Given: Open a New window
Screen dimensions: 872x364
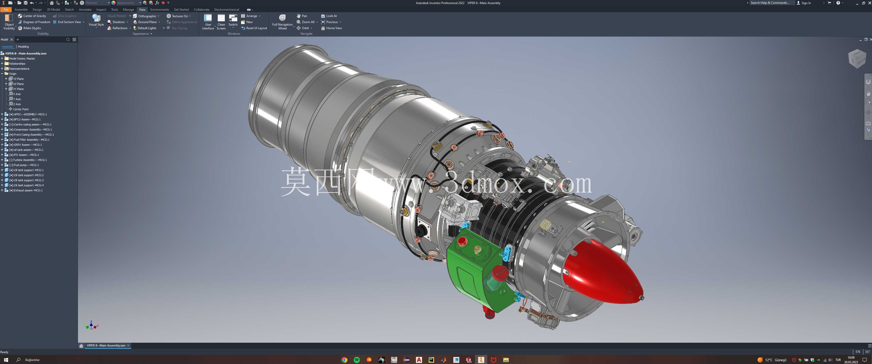Looking at the screenshot, I should [247, 22].
